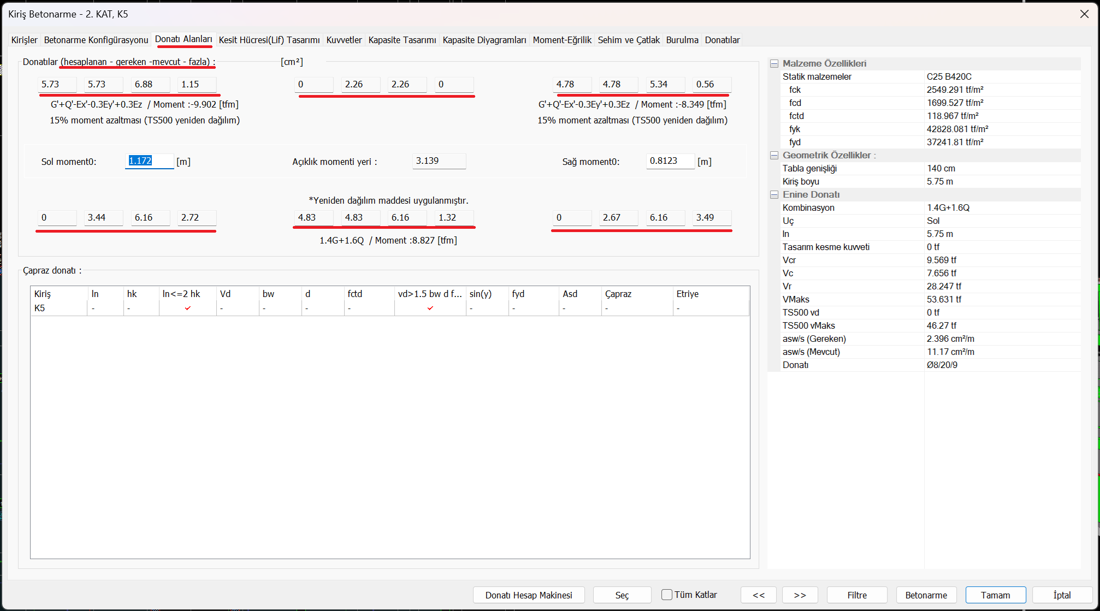Viewport: 1100px width, 611px height.
Task: Collapse the Geometrik Özellikler section
Action: coord(774,156)
